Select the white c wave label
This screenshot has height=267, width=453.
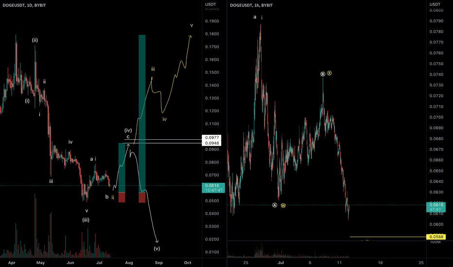point(128,137)
